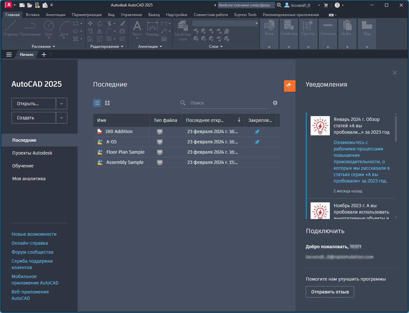Expand the Слои panel
Image resolution: width=409 pixels, height=313 pixels.
(216, 47)
